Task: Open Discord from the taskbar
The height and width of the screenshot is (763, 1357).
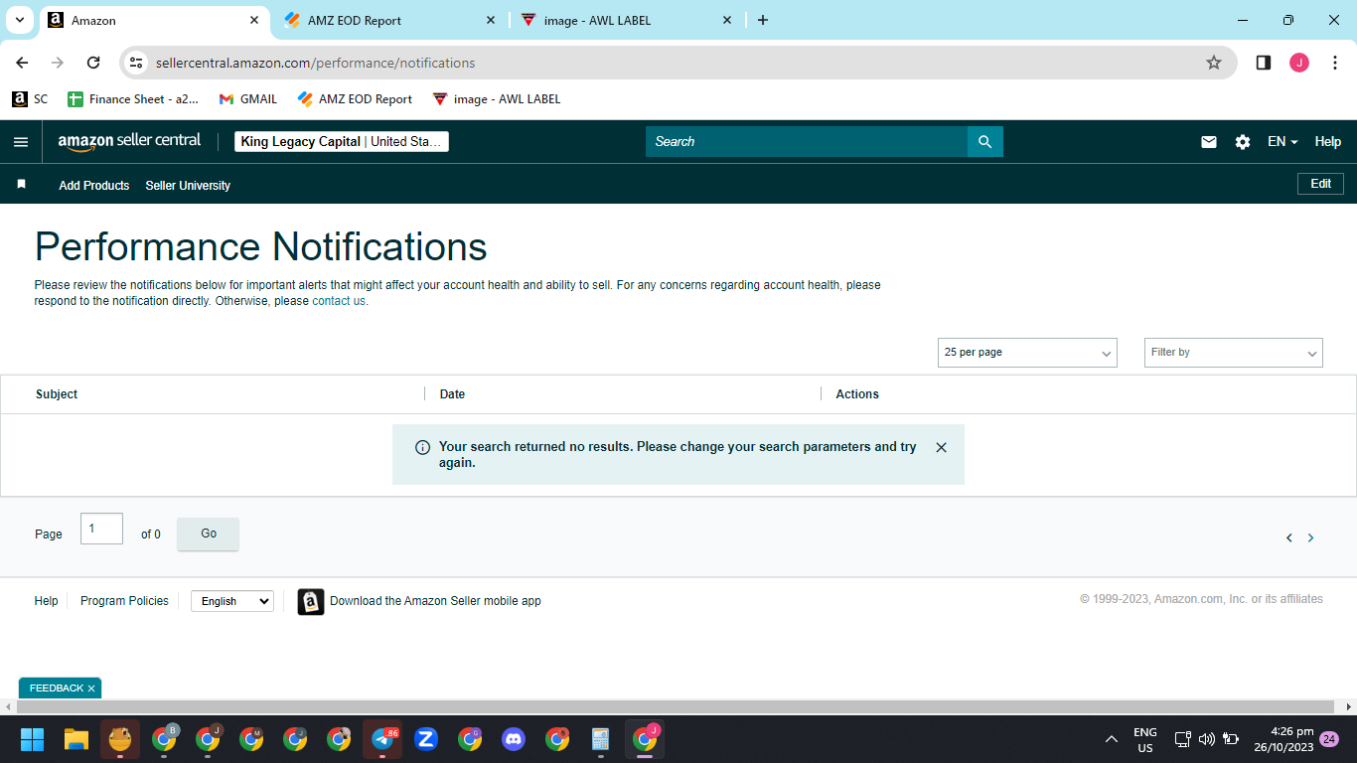Action: pos(514,739)
